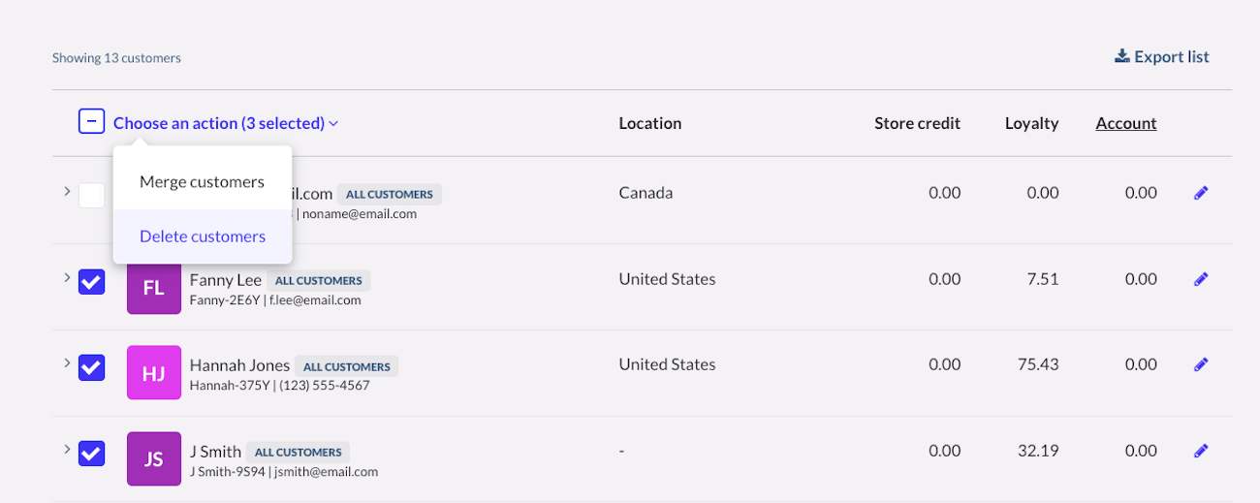Uncheck the J Smith row checkbox
This screenshot has width=1260, height=503.
coord(91,453)
